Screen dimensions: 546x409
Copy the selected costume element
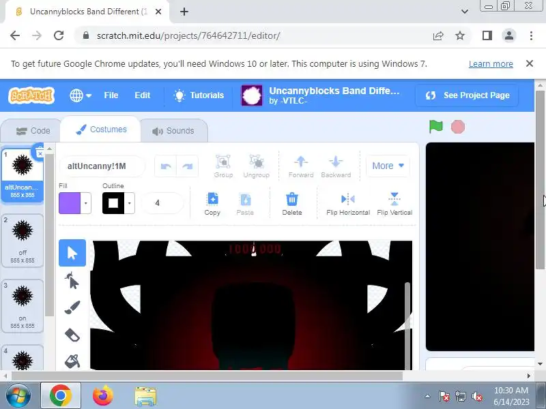[x=212, y=204]
